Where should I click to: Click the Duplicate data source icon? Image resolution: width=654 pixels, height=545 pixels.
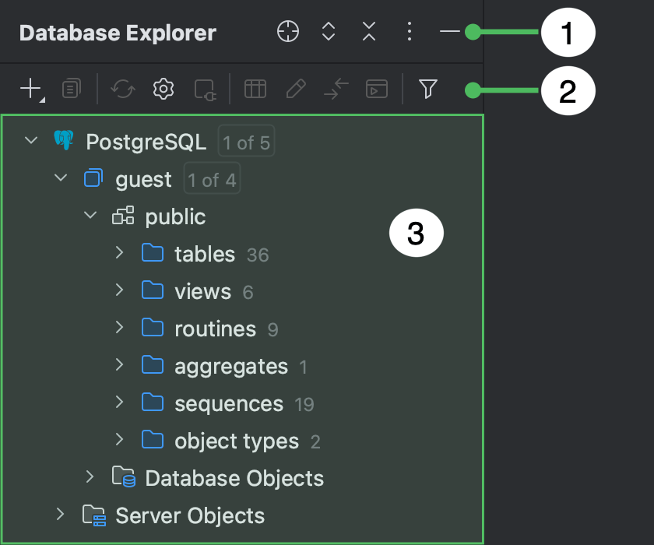[71, 89]
